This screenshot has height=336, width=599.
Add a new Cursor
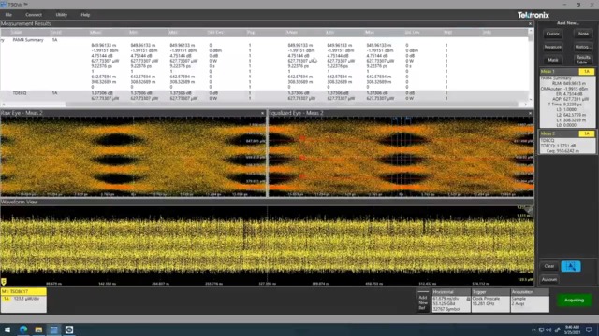coord(552,34)
